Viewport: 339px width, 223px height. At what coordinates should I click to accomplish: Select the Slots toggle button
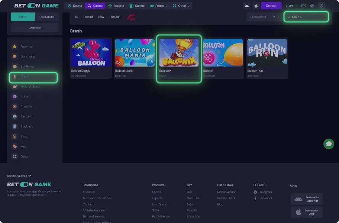coord(23,17)
